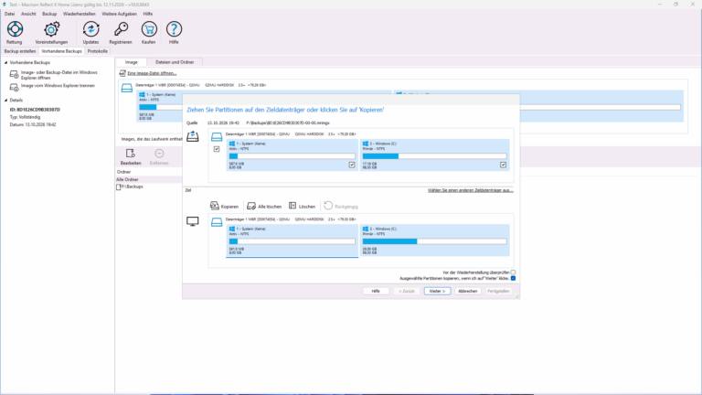Open the Hilfe question mark icon
This screenshot has height=395, width=702.
(174, 29)
